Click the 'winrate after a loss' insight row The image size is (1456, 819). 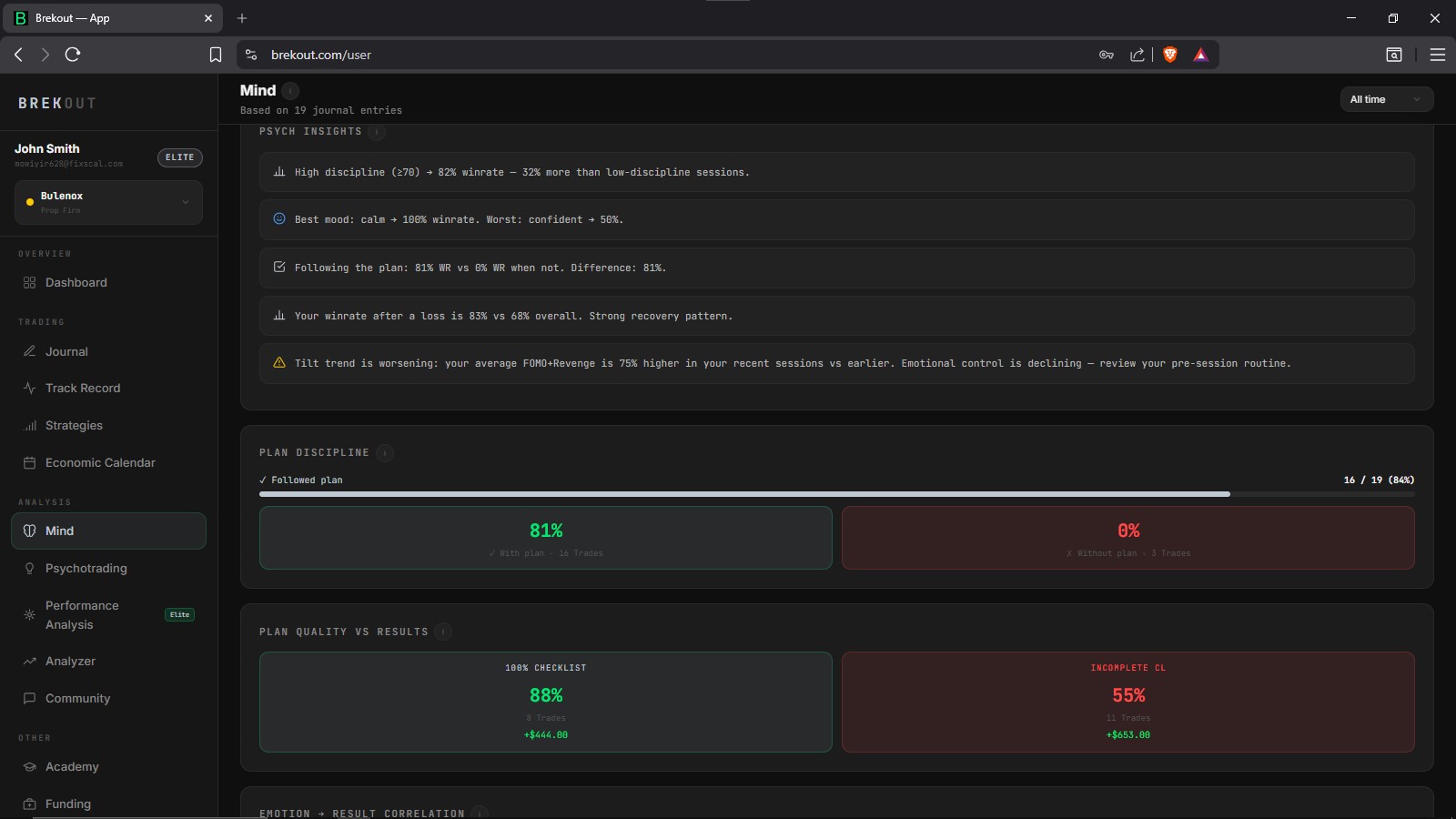point(837,316)
